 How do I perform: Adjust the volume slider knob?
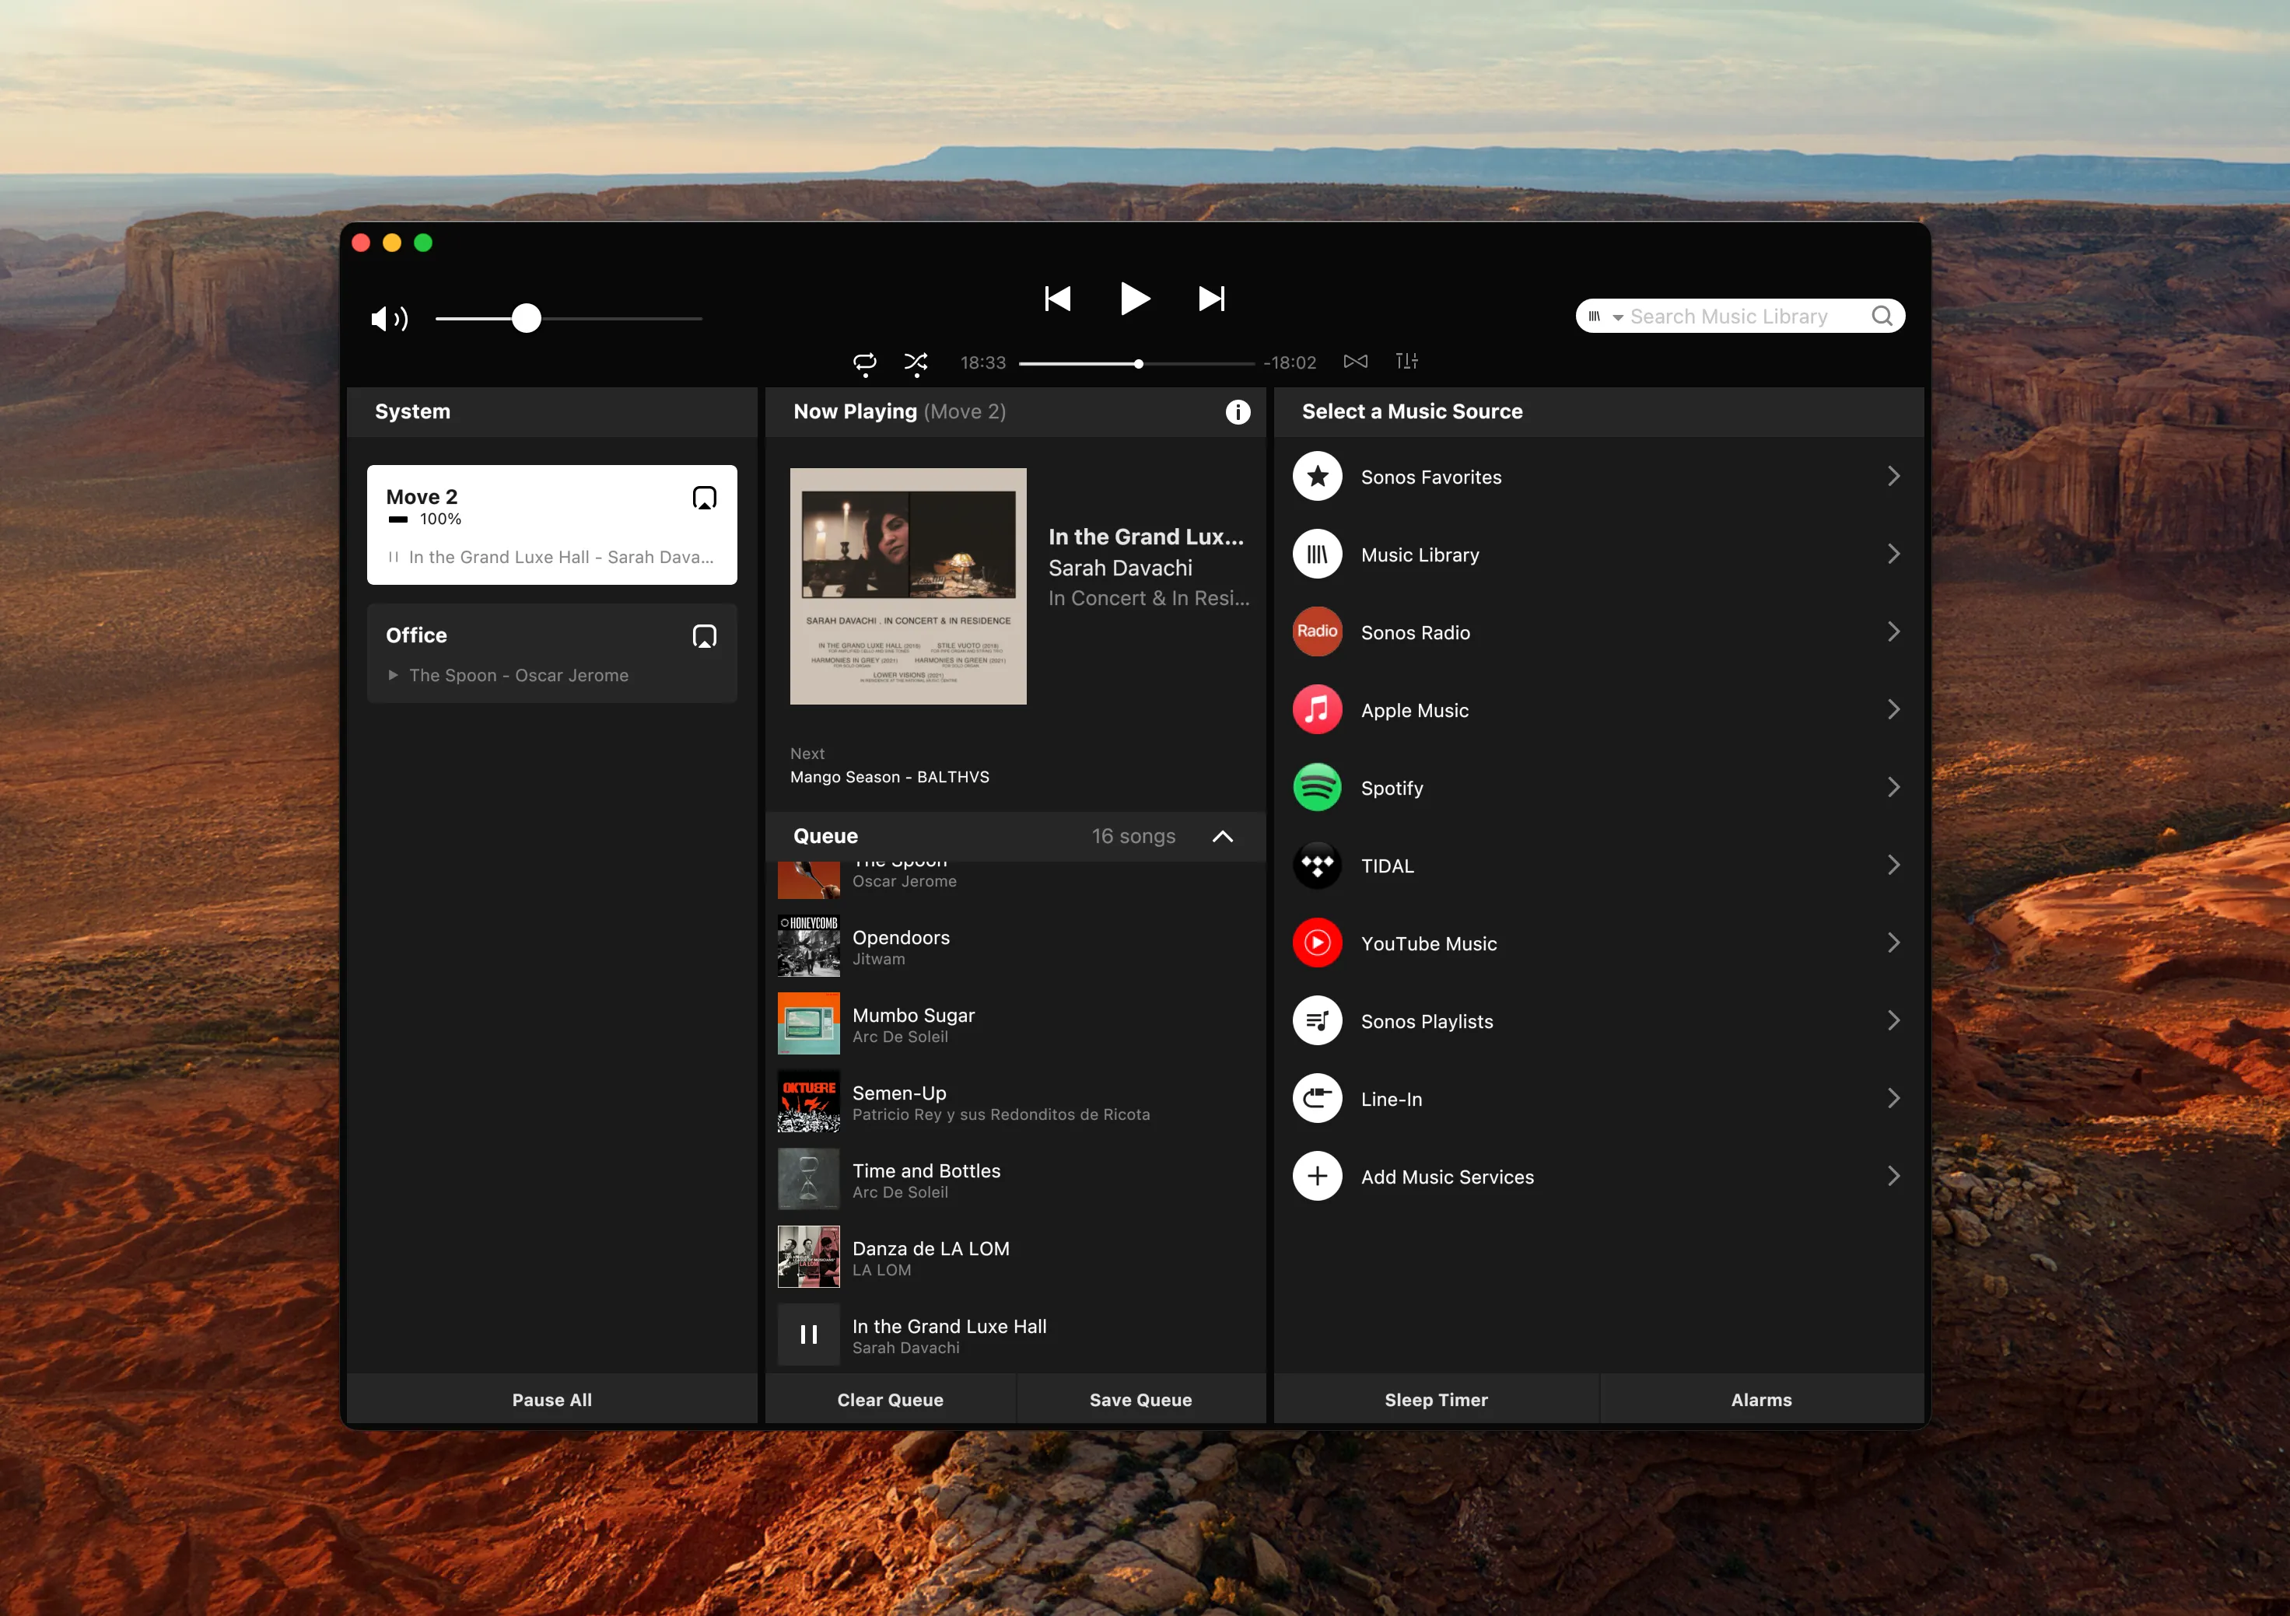click(x=527, y=318)
